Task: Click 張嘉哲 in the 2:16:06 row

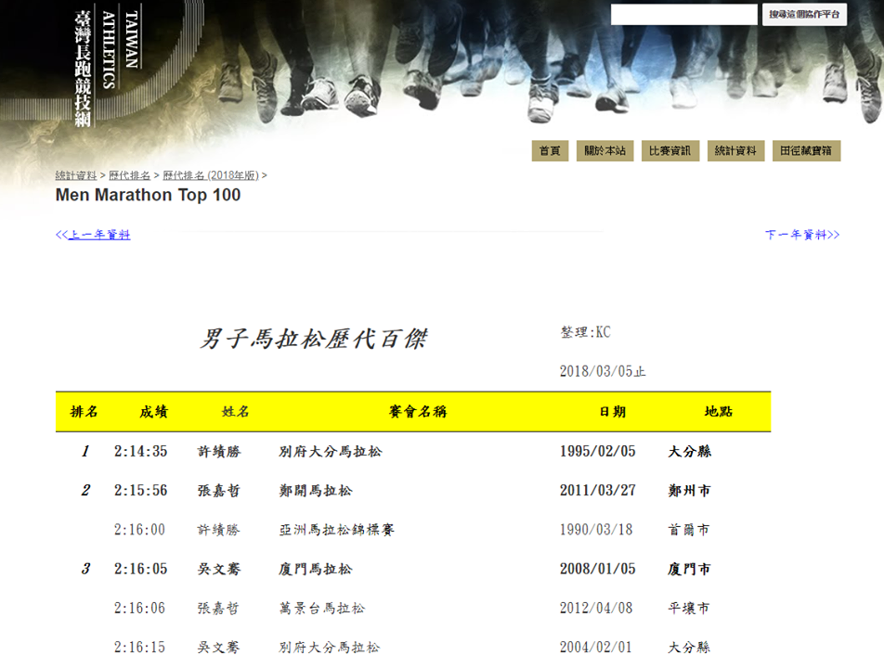Action: pos(218,609)
